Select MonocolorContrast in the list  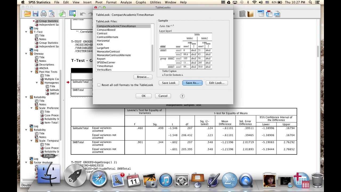click(x=108, y=51)
